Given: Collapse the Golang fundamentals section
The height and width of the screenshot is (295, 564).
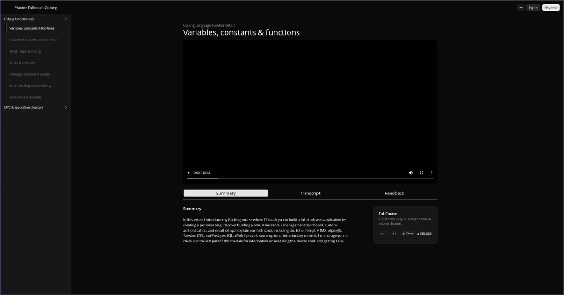Looking at the screenshot, I should pyautogui.click(x=36, y=19).
